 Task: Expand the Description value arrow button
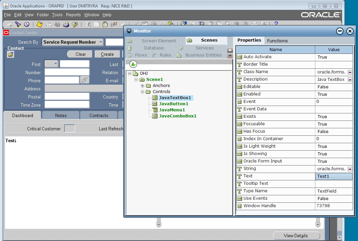350,80
